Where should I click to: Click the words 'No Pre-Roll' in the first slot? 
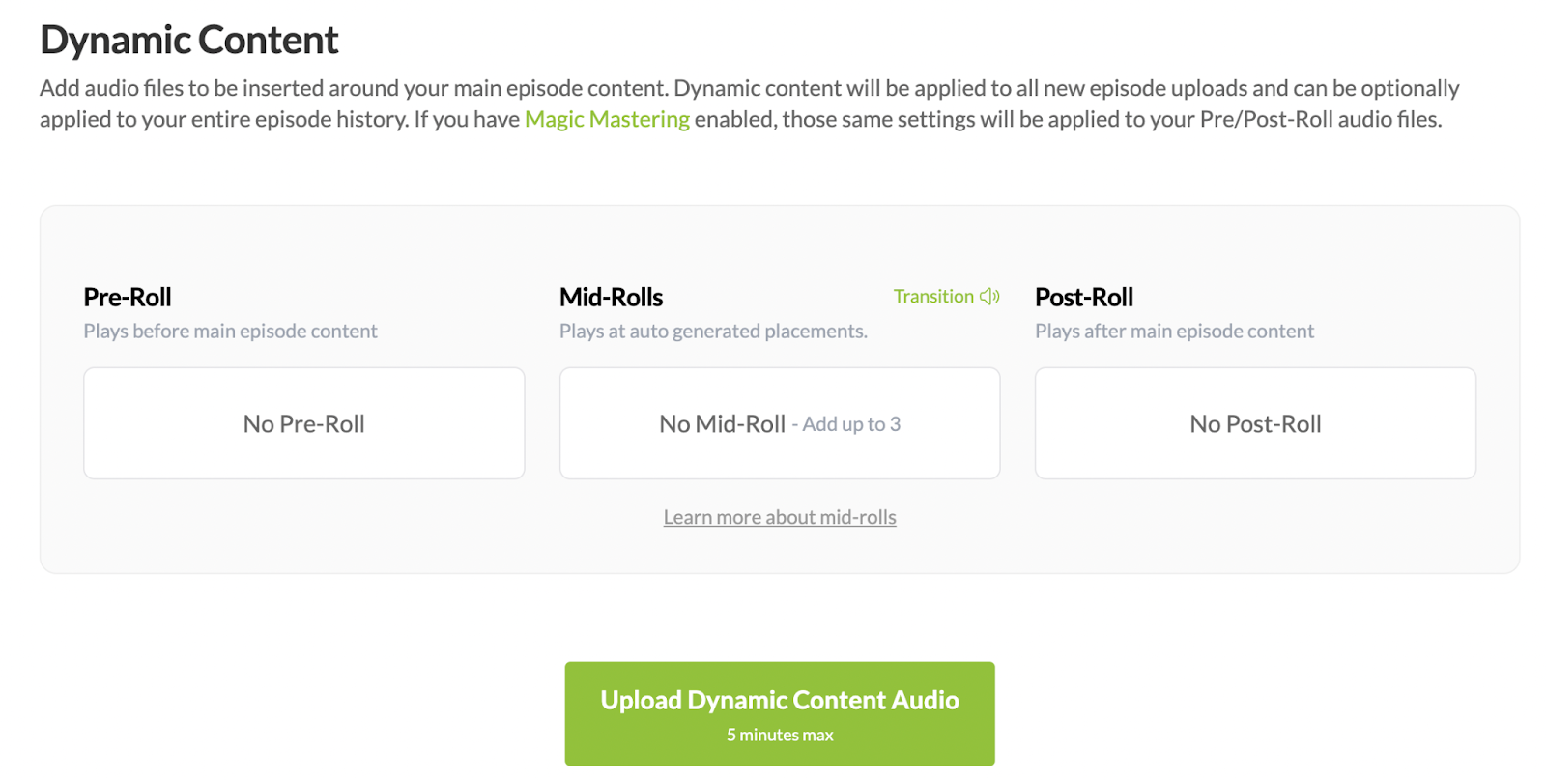(x=304, y=424)
